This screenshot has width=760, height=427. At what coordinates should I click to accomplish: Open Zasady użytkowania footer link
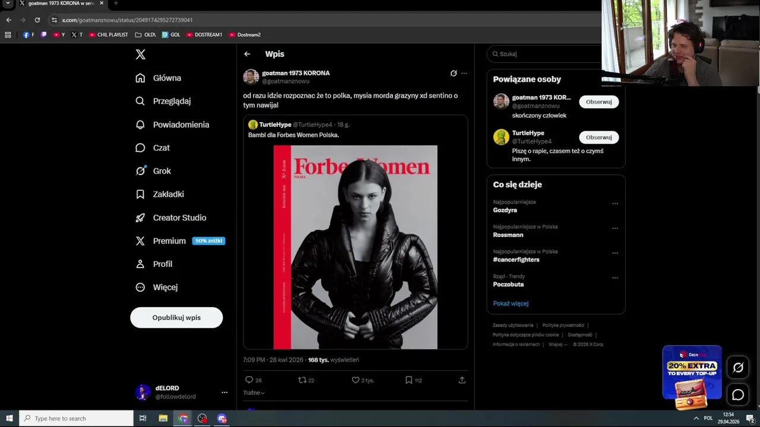[513, 326]
